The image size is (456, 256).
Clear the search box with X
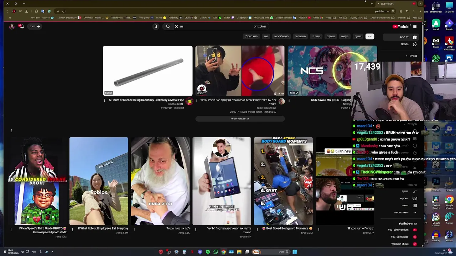point(176,26)
